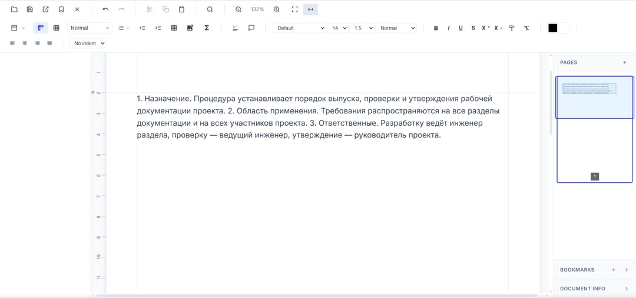636x298 pixels.
Task: Click the vertical ruler margin marker
Action: [x=93, y=92]
